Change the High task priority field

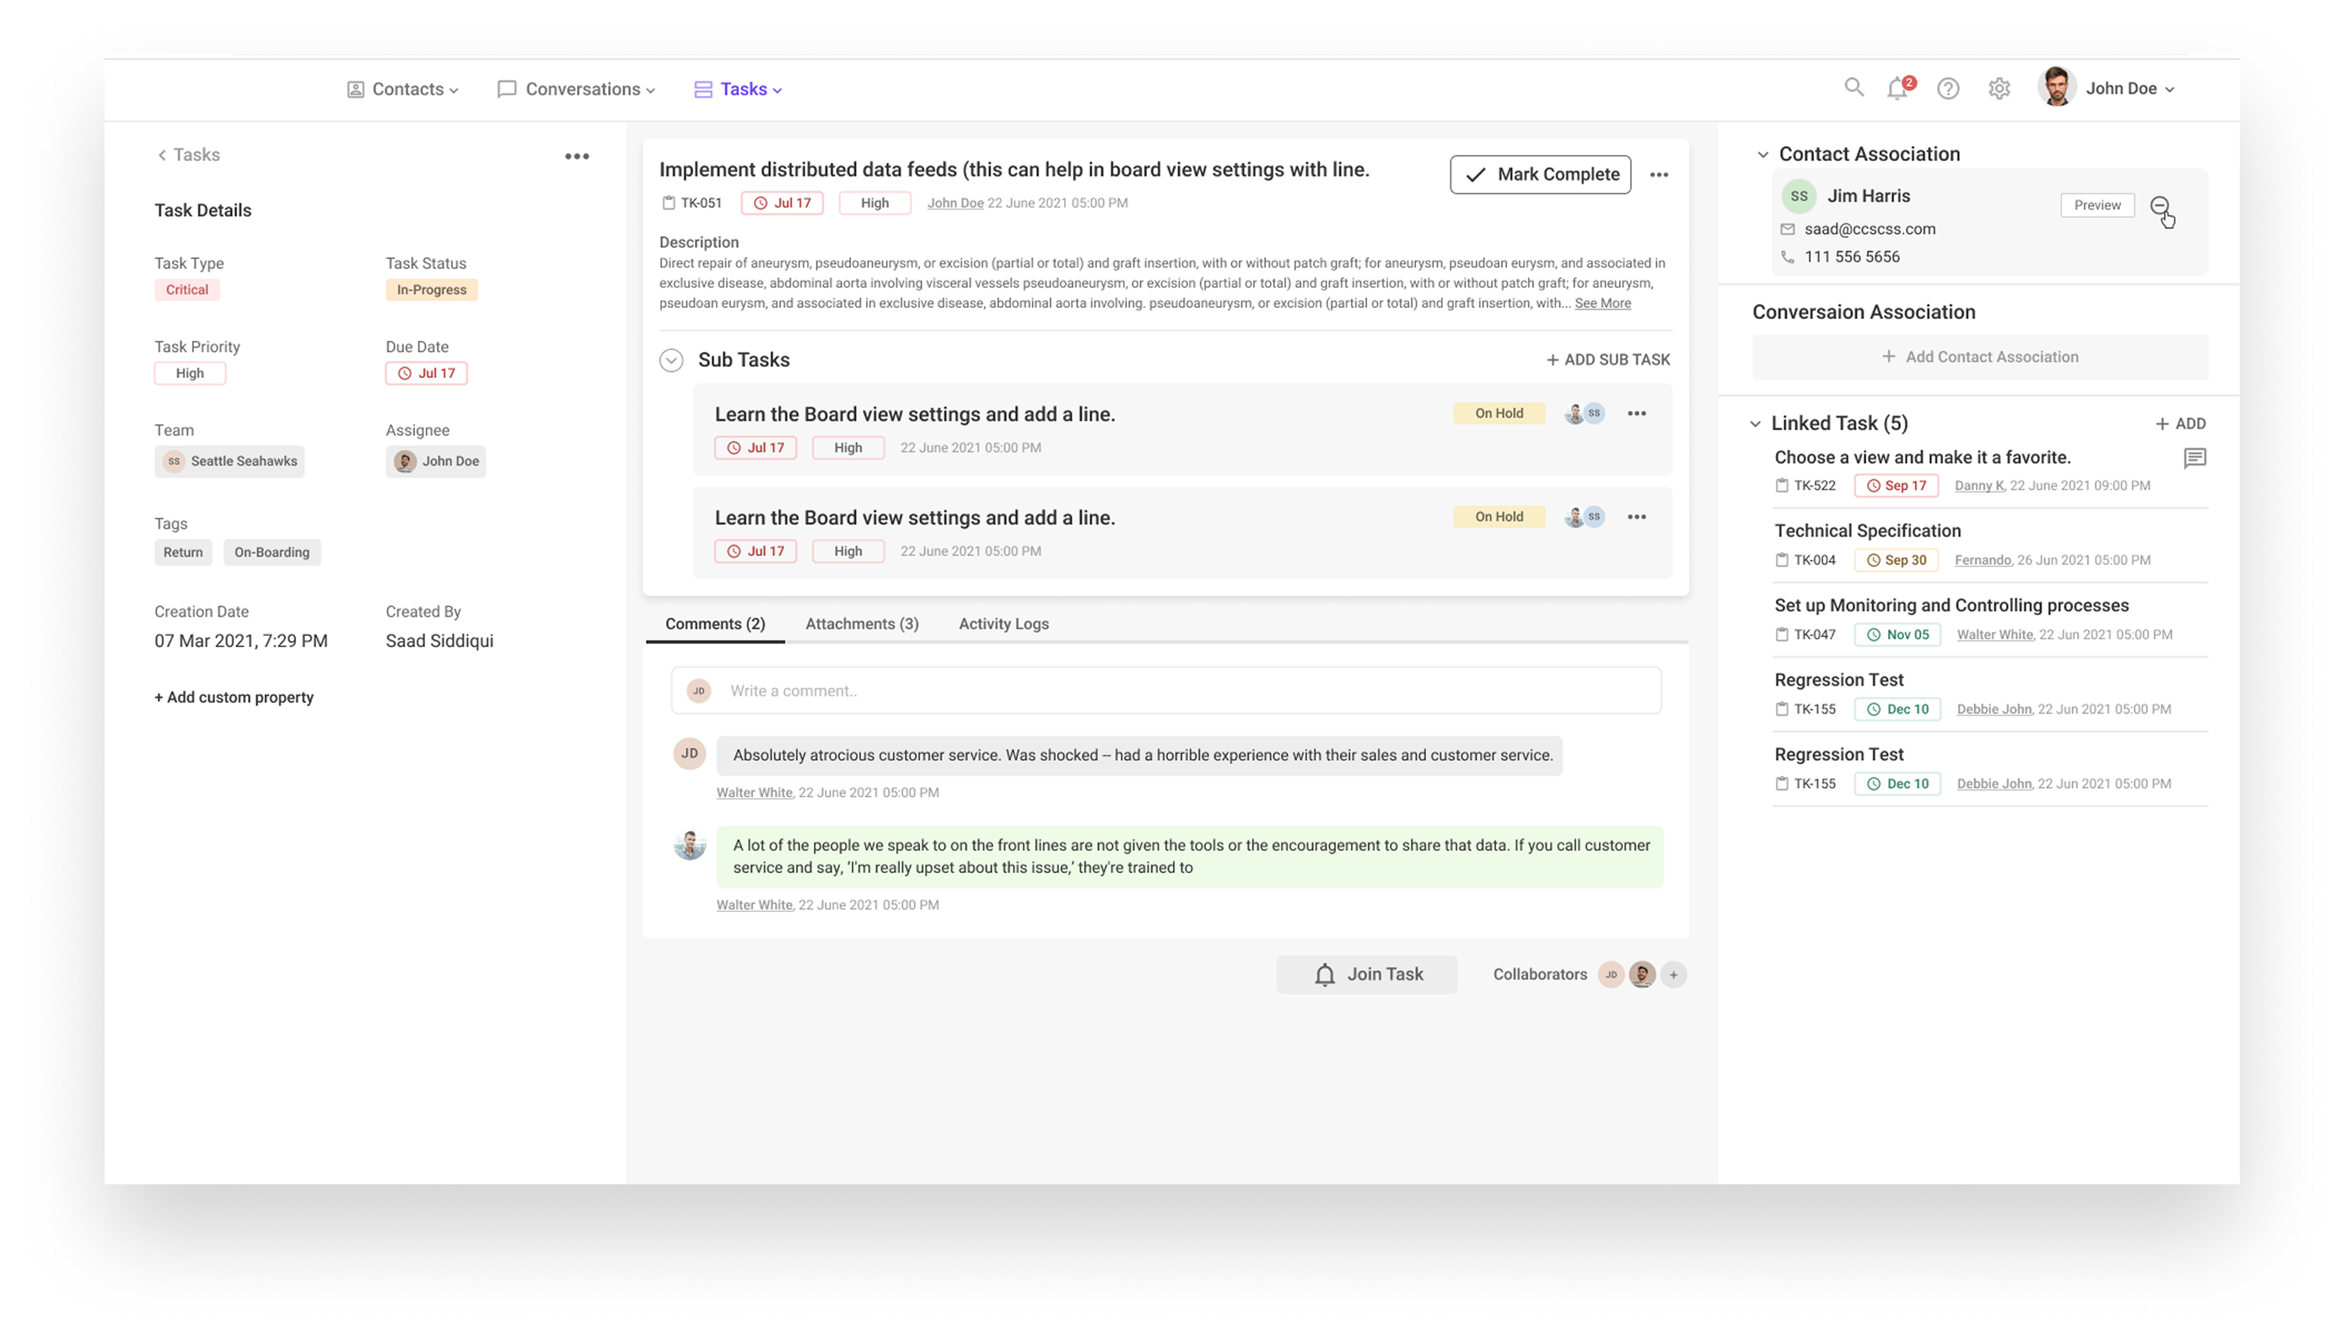[189, 373]
